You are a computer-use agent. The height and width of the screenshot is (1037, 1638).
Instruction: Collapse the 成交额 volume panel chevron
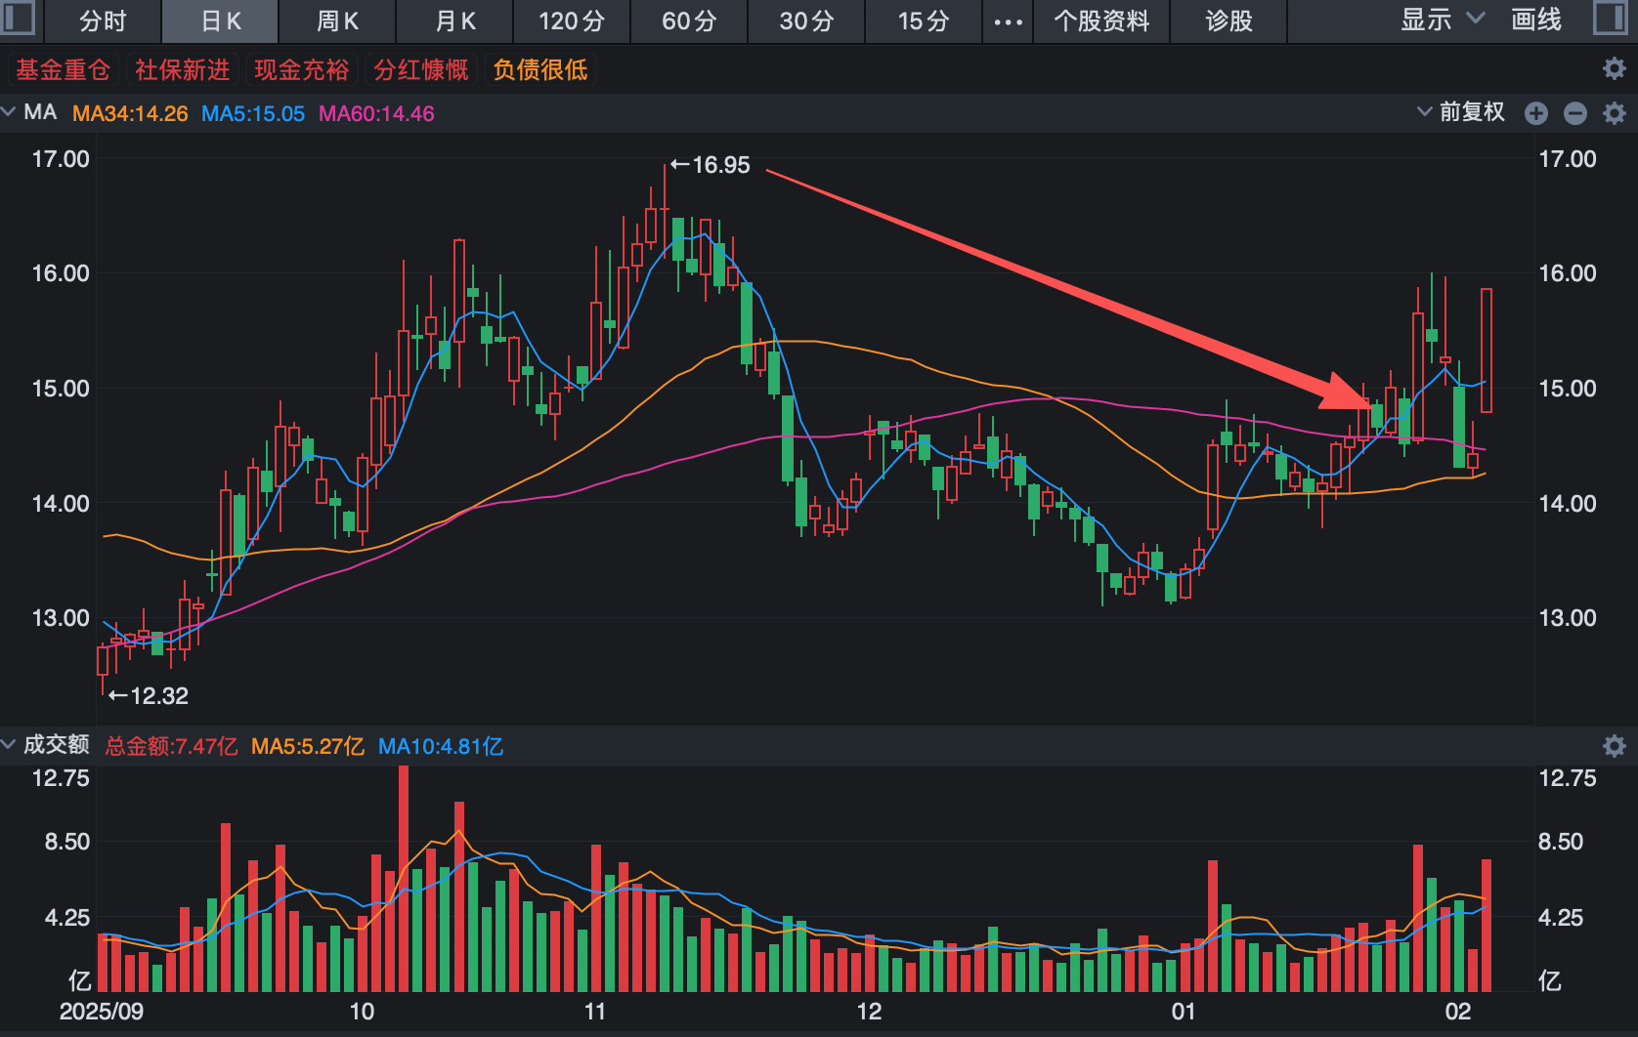pyautogui.click(x=9, y=745)
